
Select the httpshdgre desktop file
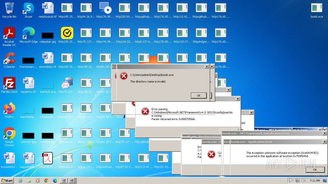(x=201, y=35)
